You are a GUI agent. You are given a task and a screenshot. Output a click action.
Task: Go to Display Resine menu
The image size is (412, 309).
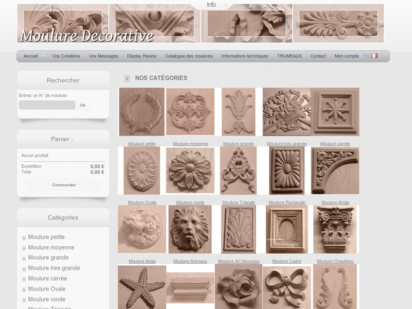click(142, 56)
